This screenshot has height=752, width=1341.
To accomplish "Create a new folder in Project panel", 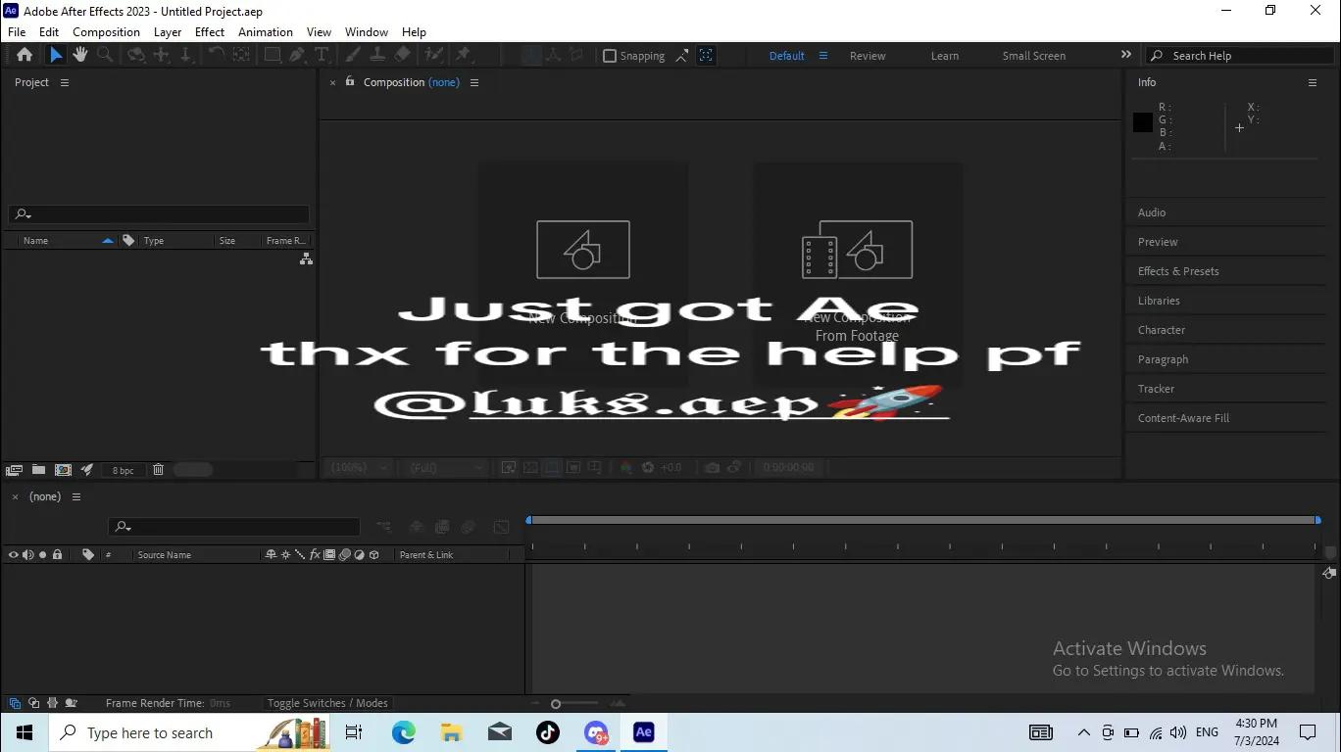I will (38, 470).
